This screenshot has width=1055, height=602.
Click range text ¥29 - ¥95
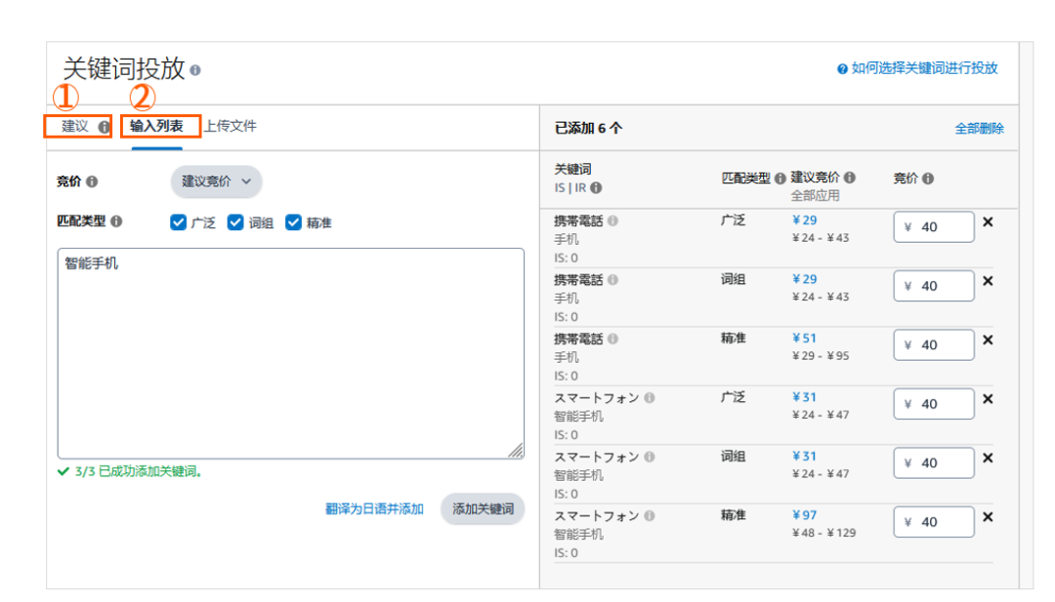821,356
